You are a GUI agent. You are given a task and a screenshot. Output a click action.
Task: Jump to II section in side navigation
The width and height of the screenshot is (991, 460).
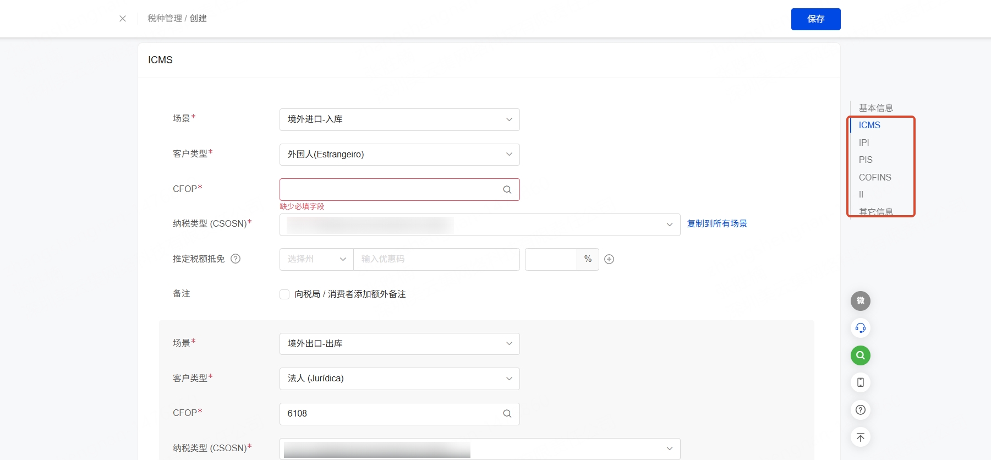tap(861, 194)
